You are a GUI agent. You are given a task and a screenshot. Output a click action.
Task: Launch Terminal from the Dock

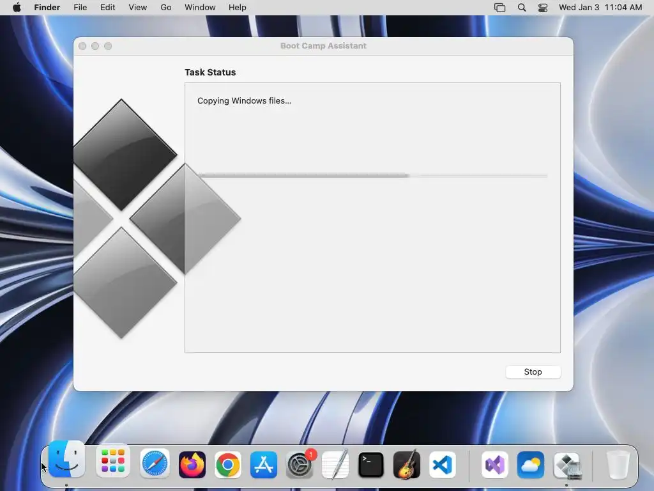pyautogui.click(x=371, y=464)
